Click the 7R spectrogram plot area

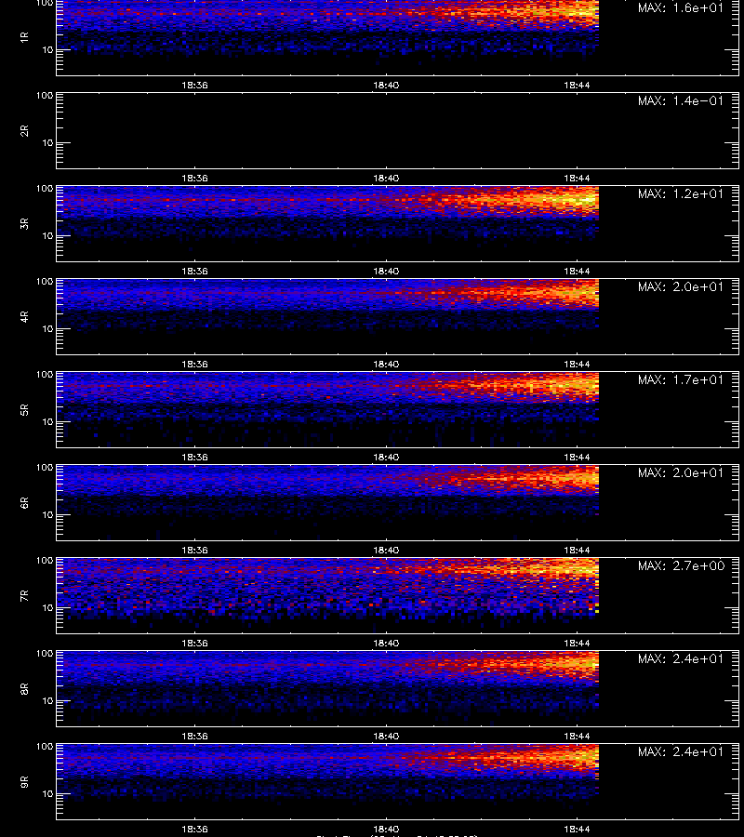click(x=397, y=596)
